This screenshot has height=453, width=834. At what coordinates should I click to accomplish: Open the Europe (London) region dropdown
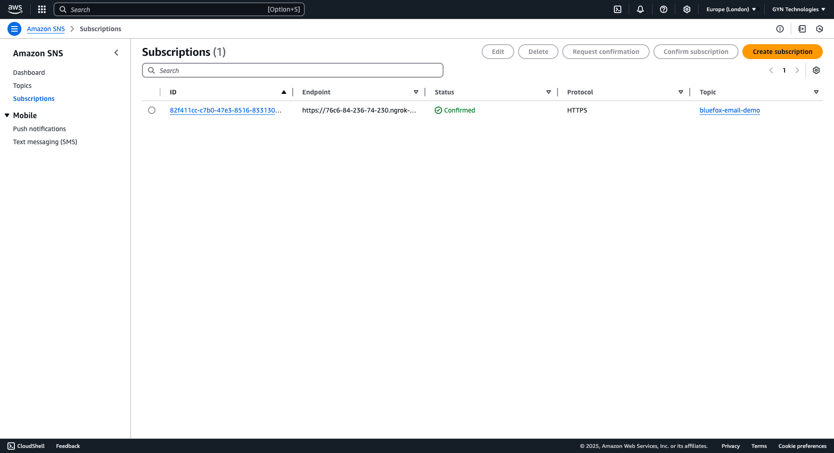pyautogui.click(x=731, y=9)
